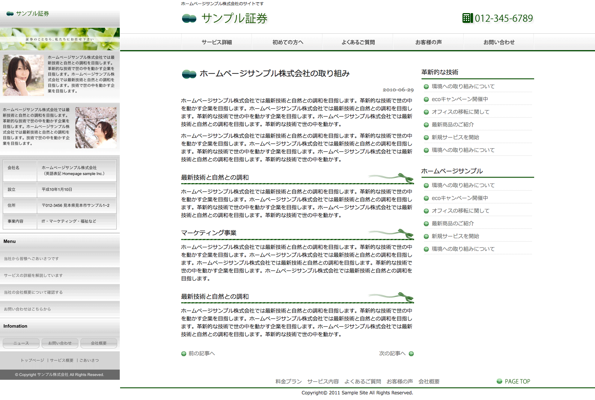
Task: Select お問い合わせはこちらから in sidebar Menu
Action: [x=27, y=309]
